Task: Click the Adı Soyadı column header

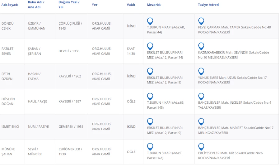Action: pos(10,5)
